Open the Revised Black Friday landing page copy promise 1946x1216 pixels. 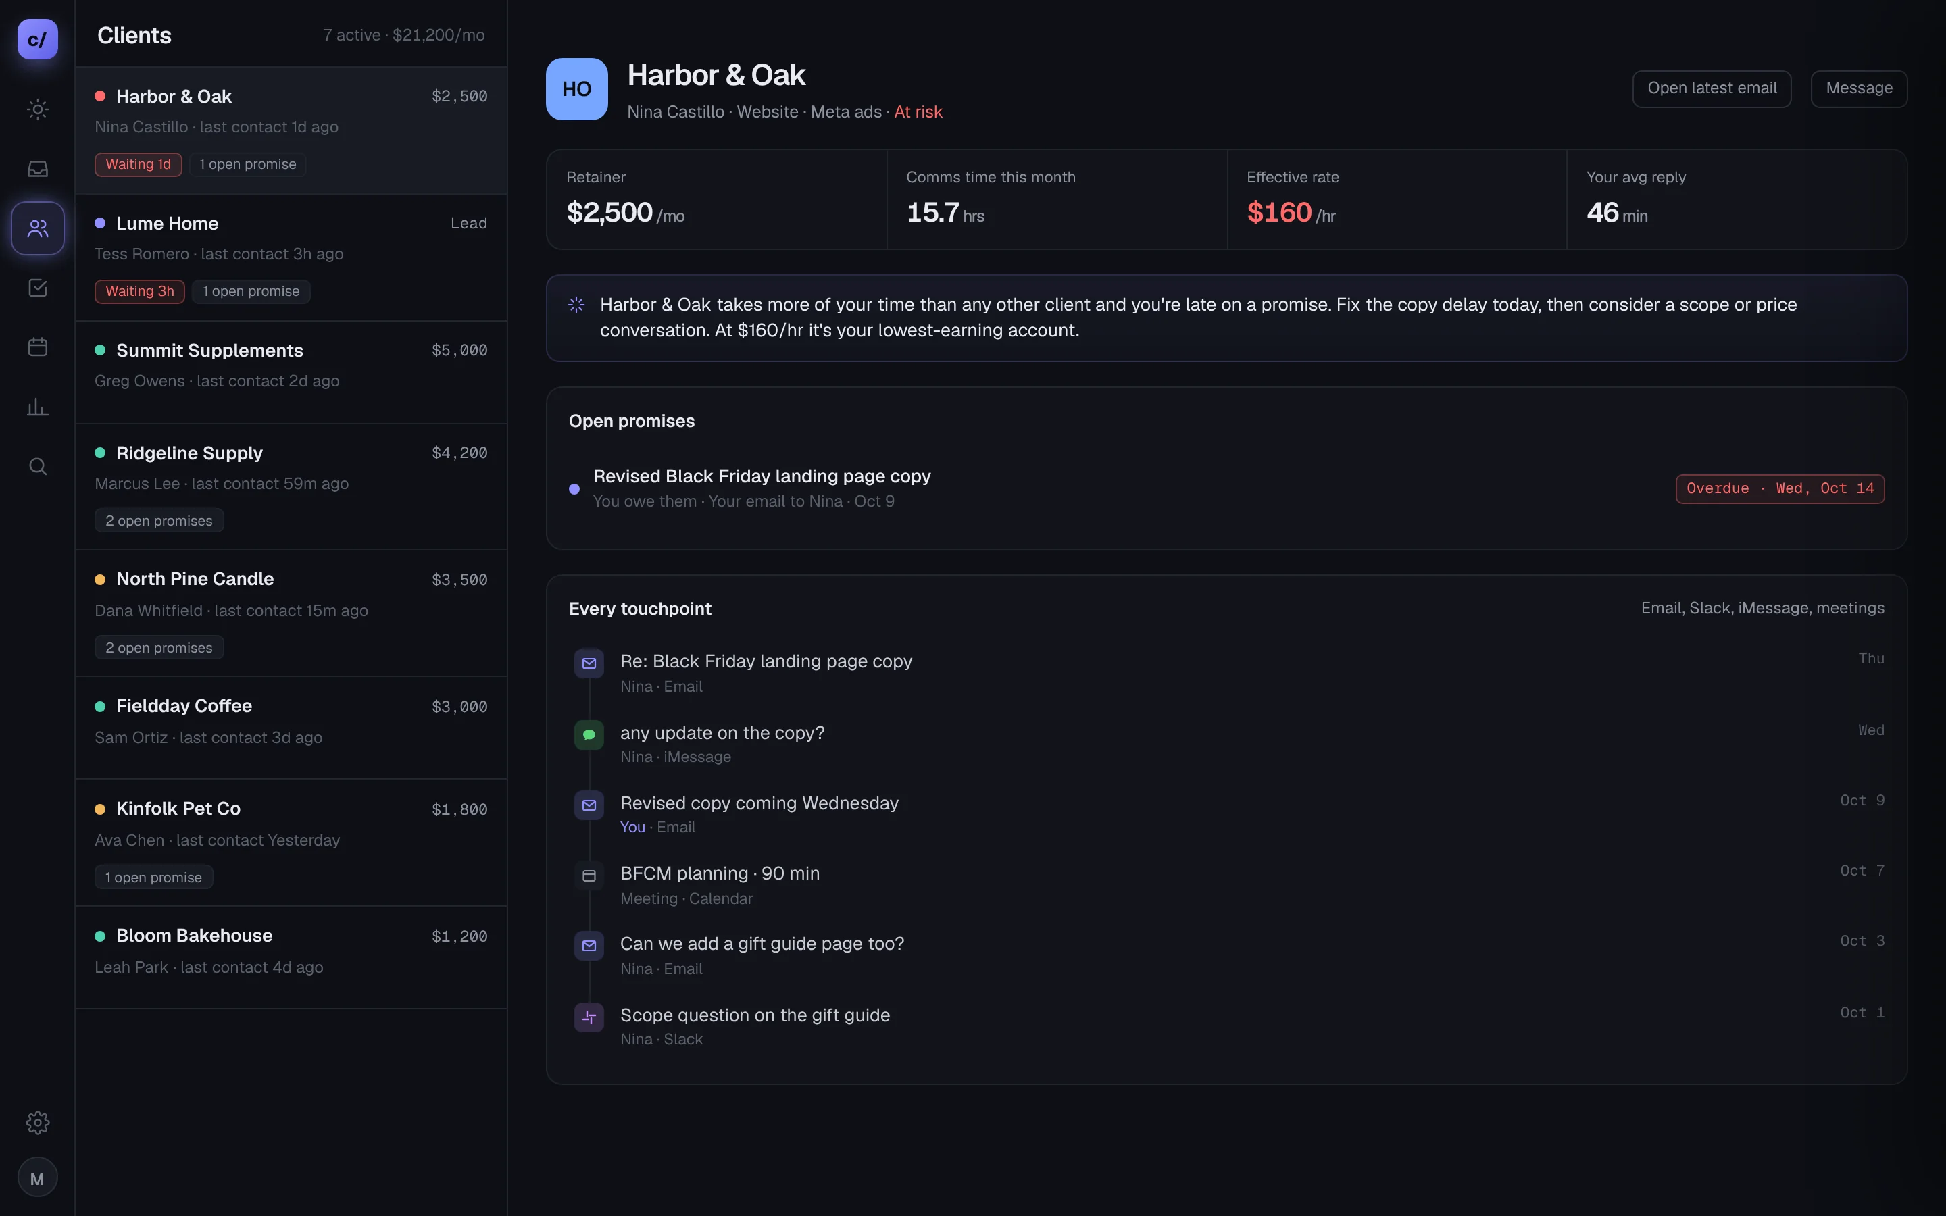pos(1226,488)
